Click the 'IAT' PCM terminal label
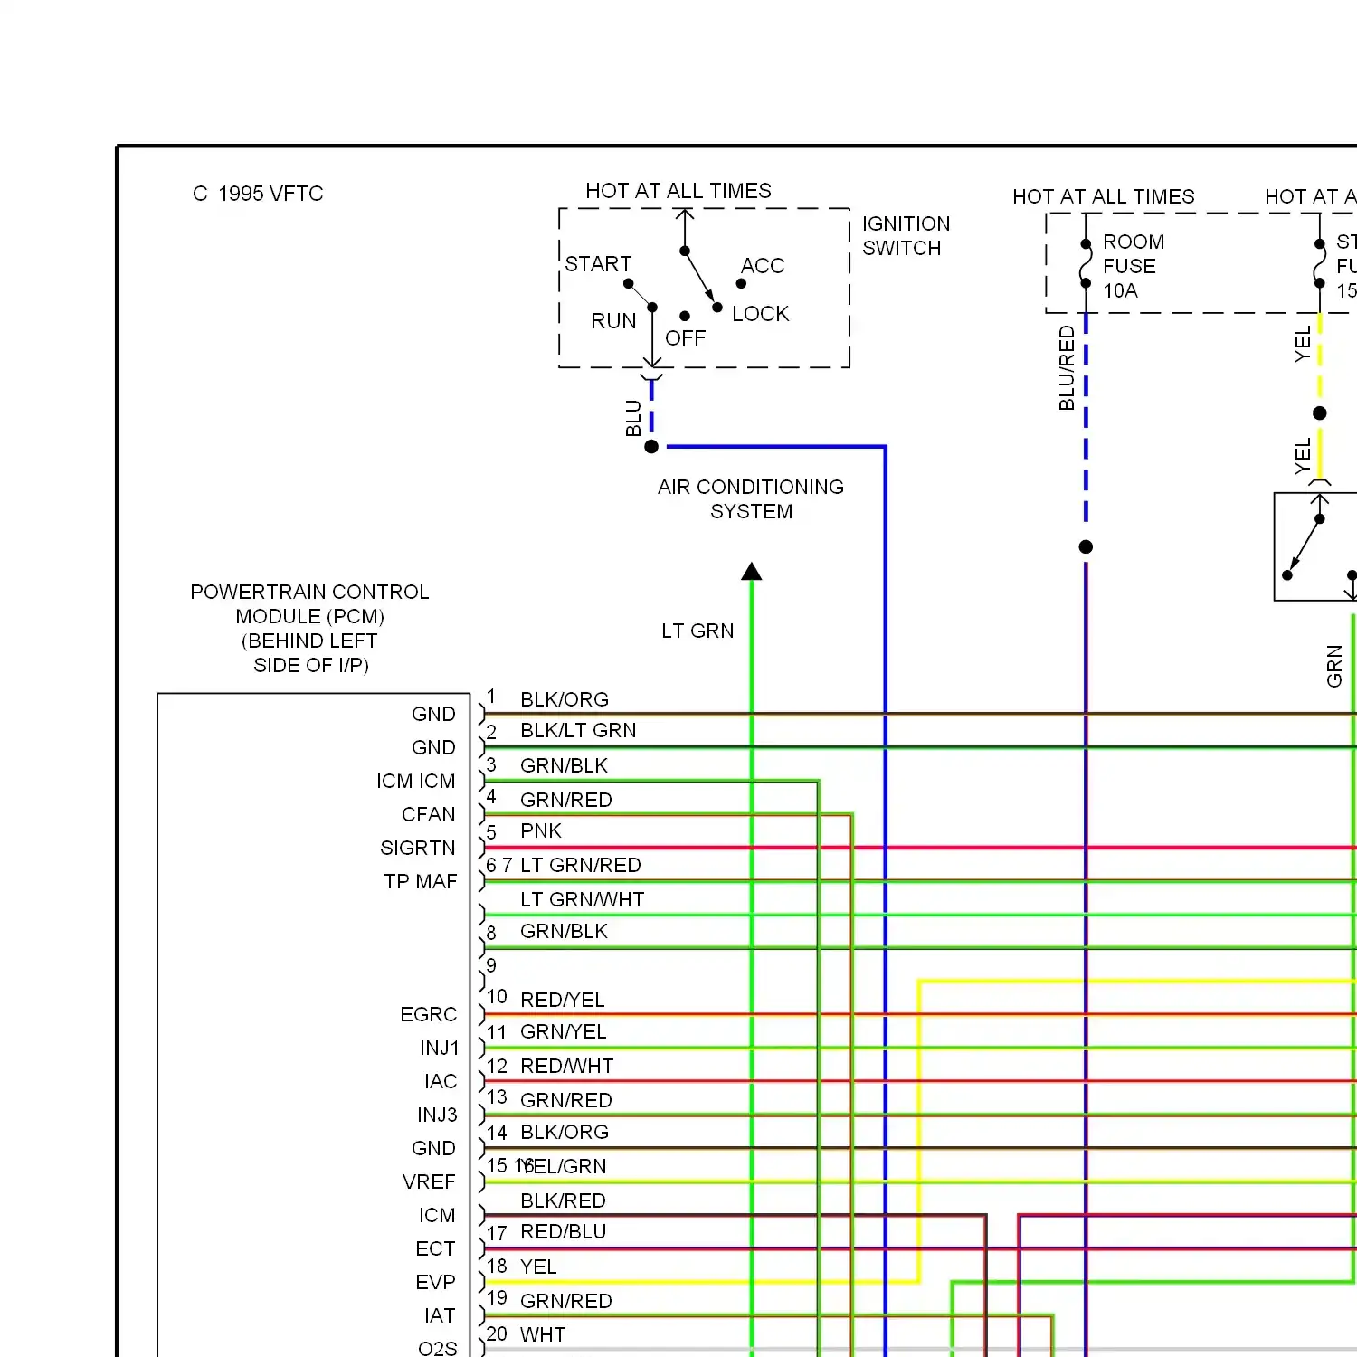The image size is (1357, 1357). [x=440, y=1316]
